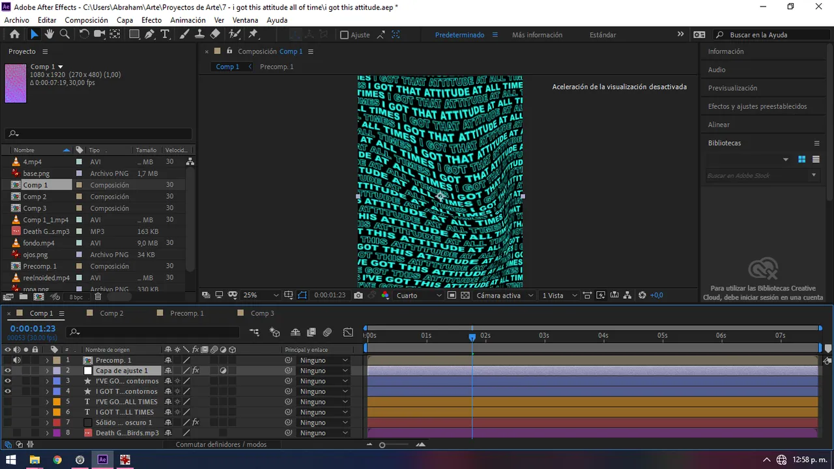
Task: Click the current timecode 0:00:01:23 in timeline
Action: [33, 329]
